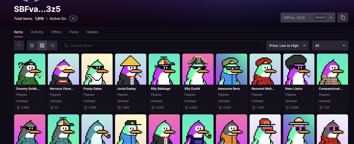Click the 1.962 price value

(x=126, y=108)
